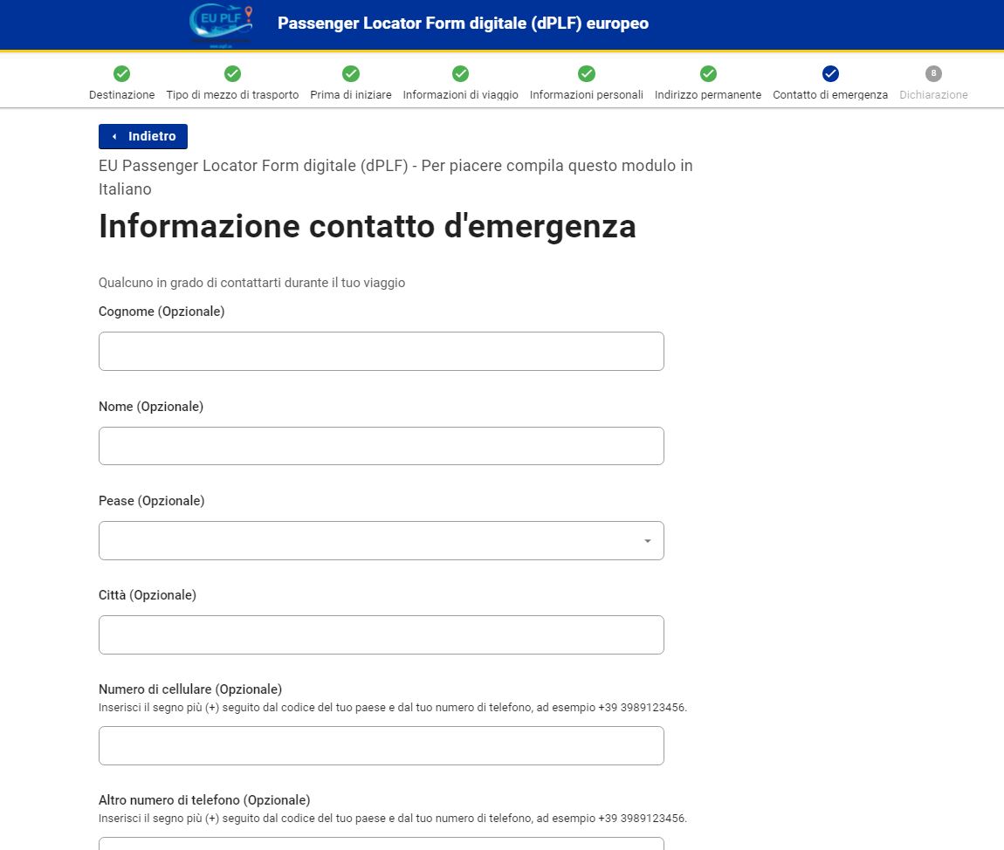Click the Informazioni personali checkmark icon

tap(587, 73)
